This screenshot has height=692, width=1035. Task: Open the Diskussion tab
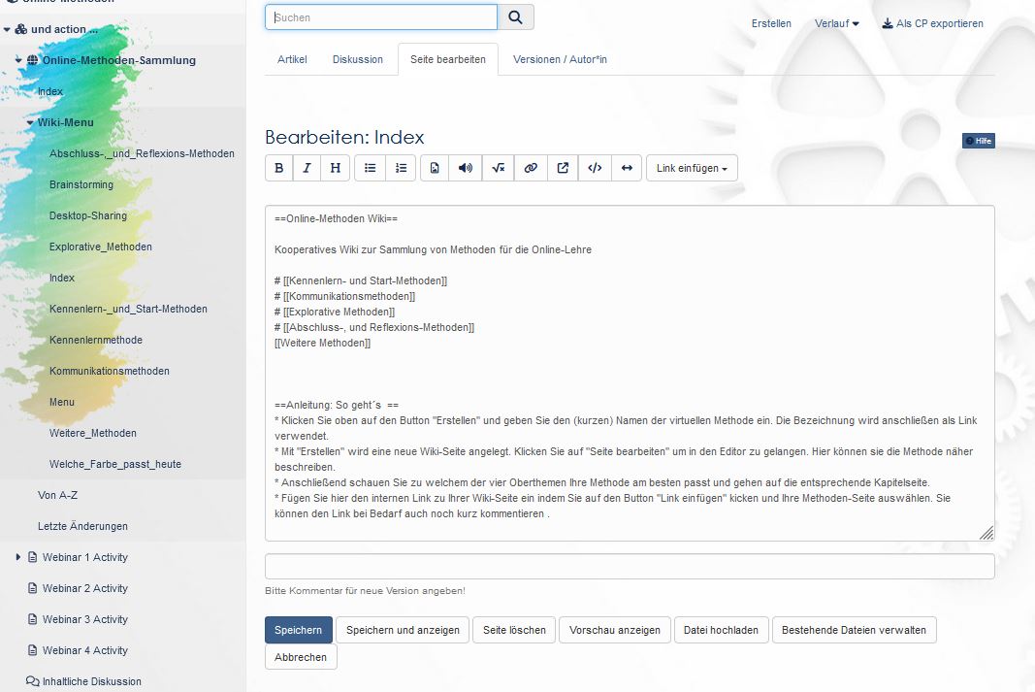358,59
